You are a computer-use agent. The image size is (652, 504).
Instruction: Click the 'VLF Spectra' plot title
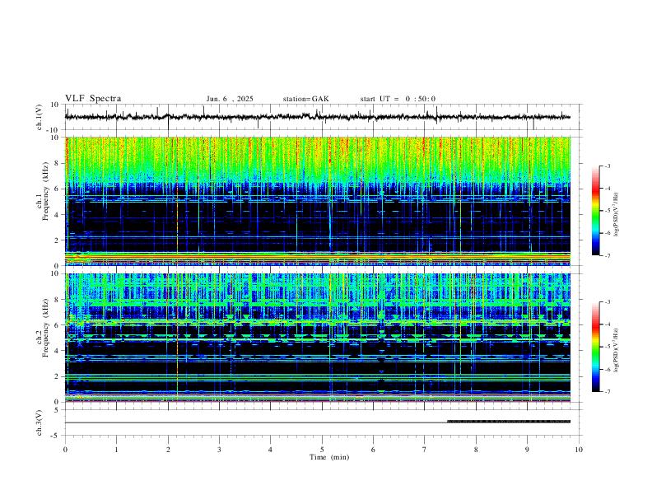point(93,99)
